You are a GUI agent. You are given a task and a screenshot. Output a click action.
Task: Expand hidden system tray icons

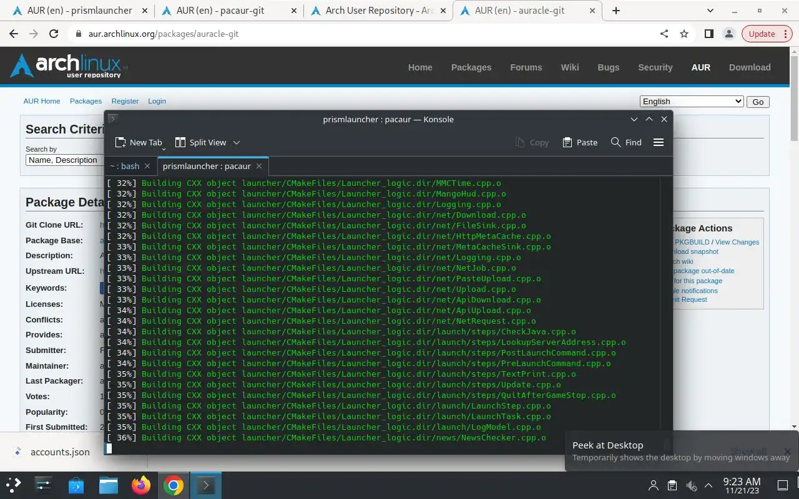pos(708,485)
